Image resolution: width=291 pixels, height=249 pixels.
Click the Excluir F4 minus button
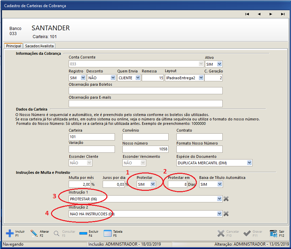89,233
